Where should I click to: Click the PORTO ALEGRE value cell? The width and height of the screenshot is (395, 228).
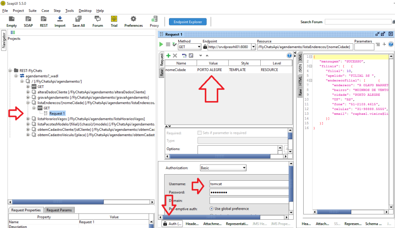(212, 70)
